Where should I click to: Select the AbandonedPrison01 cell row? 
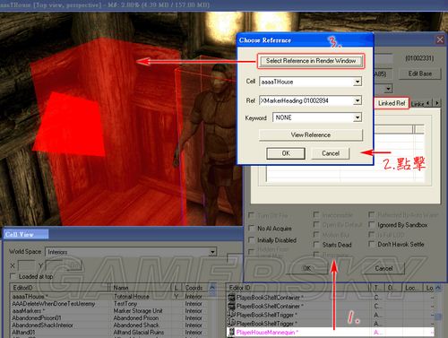(109, 318)
